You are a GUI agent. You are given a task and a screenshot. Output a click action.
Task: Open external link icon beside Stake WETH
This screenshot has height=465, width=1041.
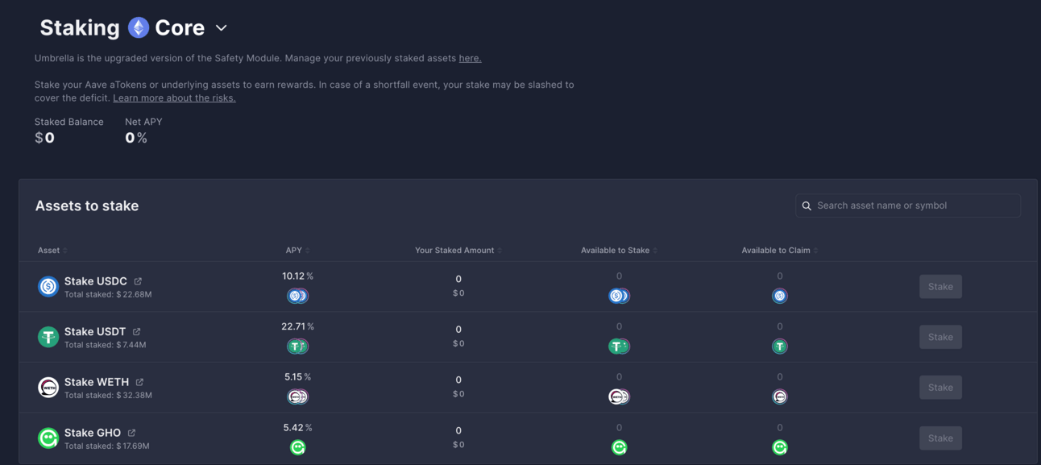(139, 382)
